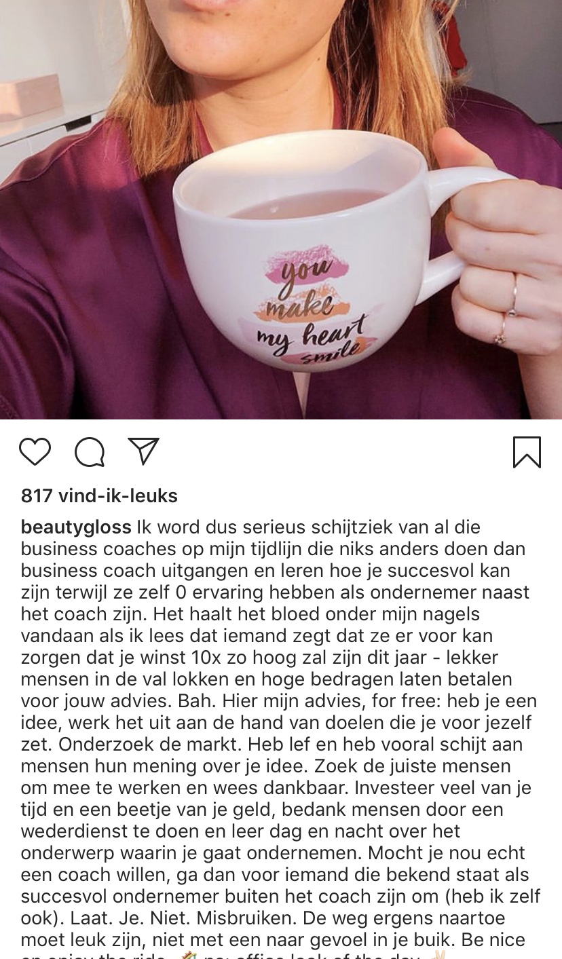
Task: Save the post with the bookmark icon
Action: (527, 453)
